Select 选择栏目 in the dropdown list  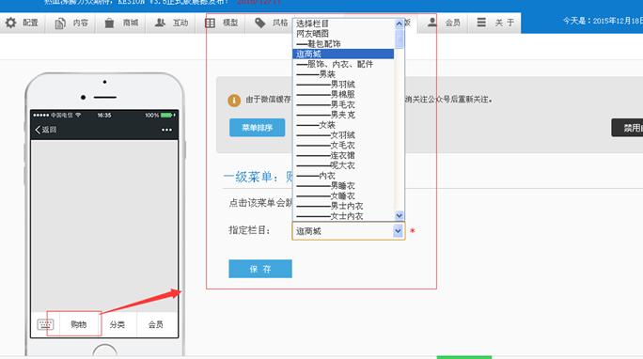tap(344, 23)
